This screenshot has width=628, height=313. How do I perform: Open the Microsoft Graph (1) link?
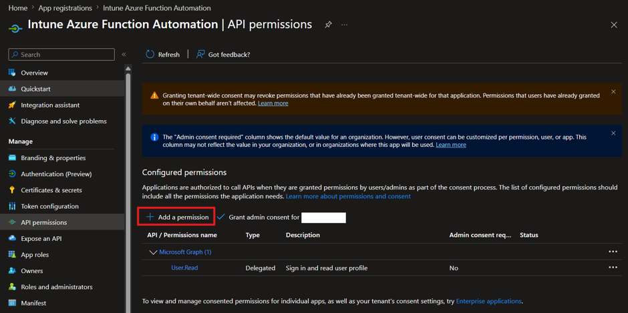pyautogui.click(x=185, y=252)
